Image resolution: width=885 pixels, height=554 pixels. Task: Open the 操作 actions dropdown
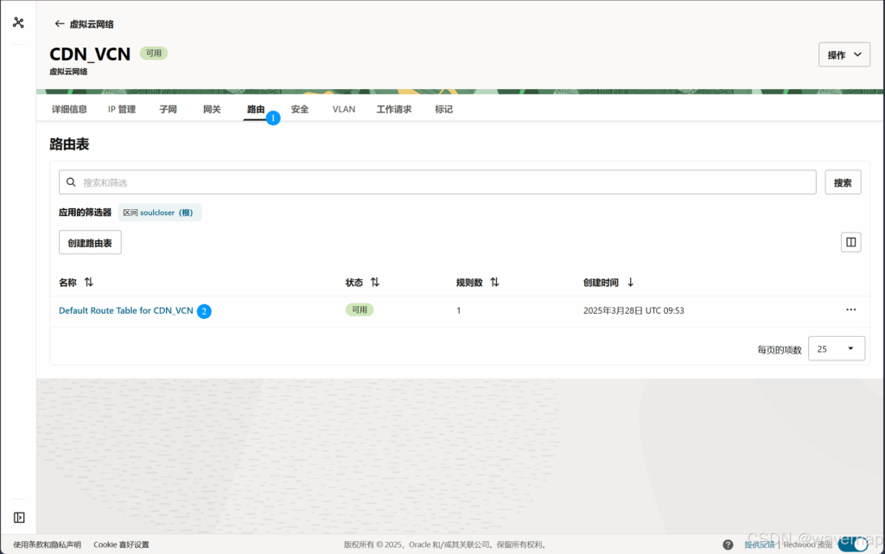844,54
